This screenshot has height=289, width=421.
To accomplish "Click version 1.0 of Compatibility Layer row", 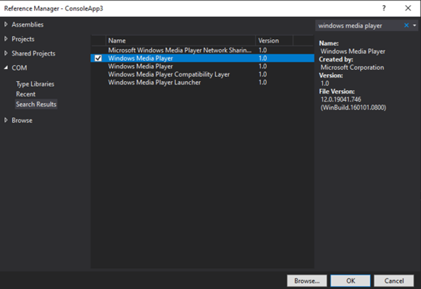I will point(263,74).
